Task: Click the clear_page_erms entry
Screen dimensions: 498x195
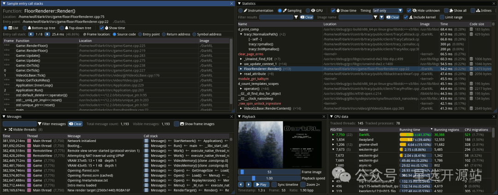Action: tap(250, 54)
